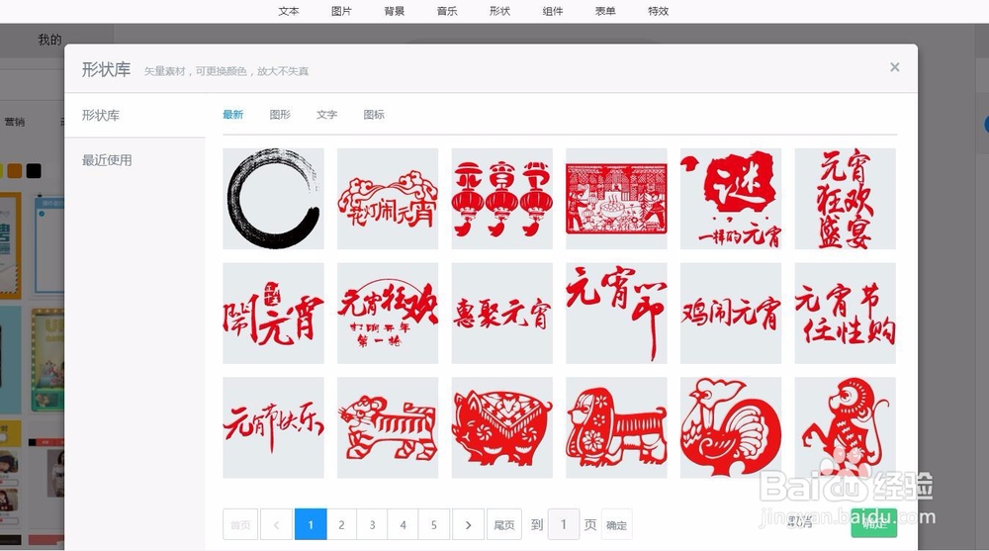
Task: Click the previous page arrow
Action: coord(276,524)
